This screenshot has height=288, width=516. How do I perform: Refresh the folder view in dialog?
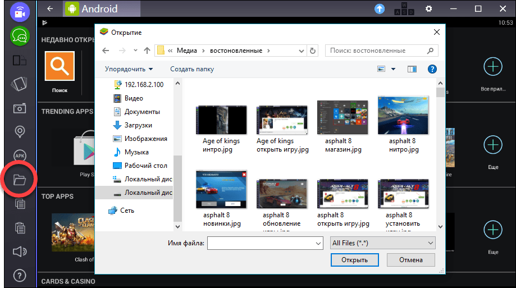coord(313,51)
